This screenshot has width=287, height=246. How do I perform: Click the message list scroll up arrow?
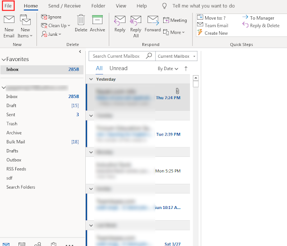click(x=196, y=78)
